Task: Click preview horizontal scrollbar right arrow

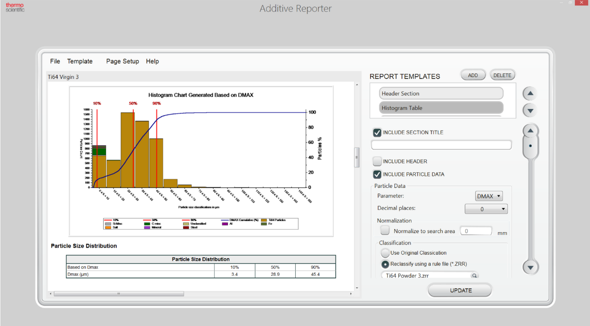Action: tap(351, 294)
